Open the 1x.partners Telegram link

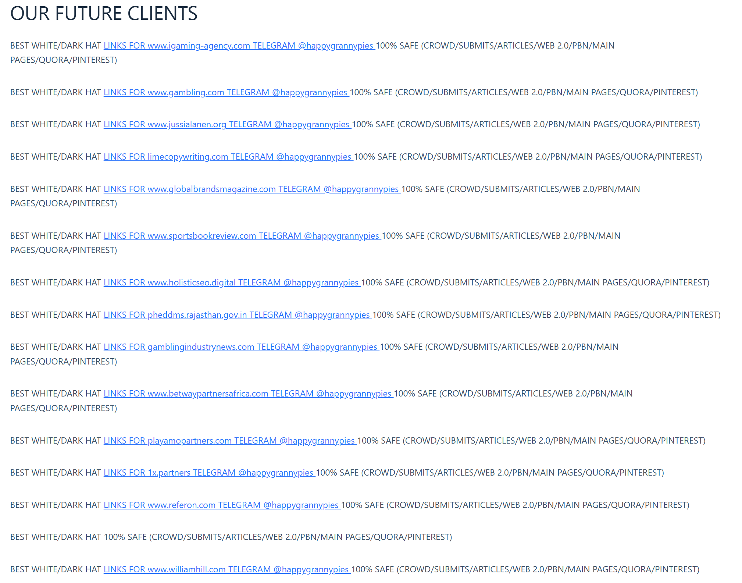click(210, 473)
